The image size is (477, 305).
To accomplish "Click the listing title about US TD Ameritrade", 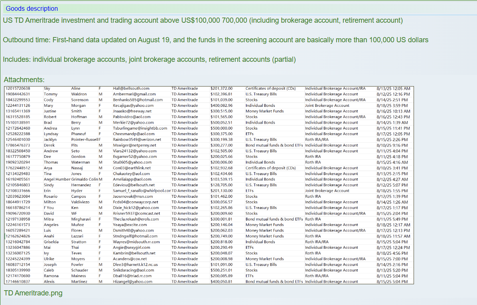I will [x=203, y=20].
